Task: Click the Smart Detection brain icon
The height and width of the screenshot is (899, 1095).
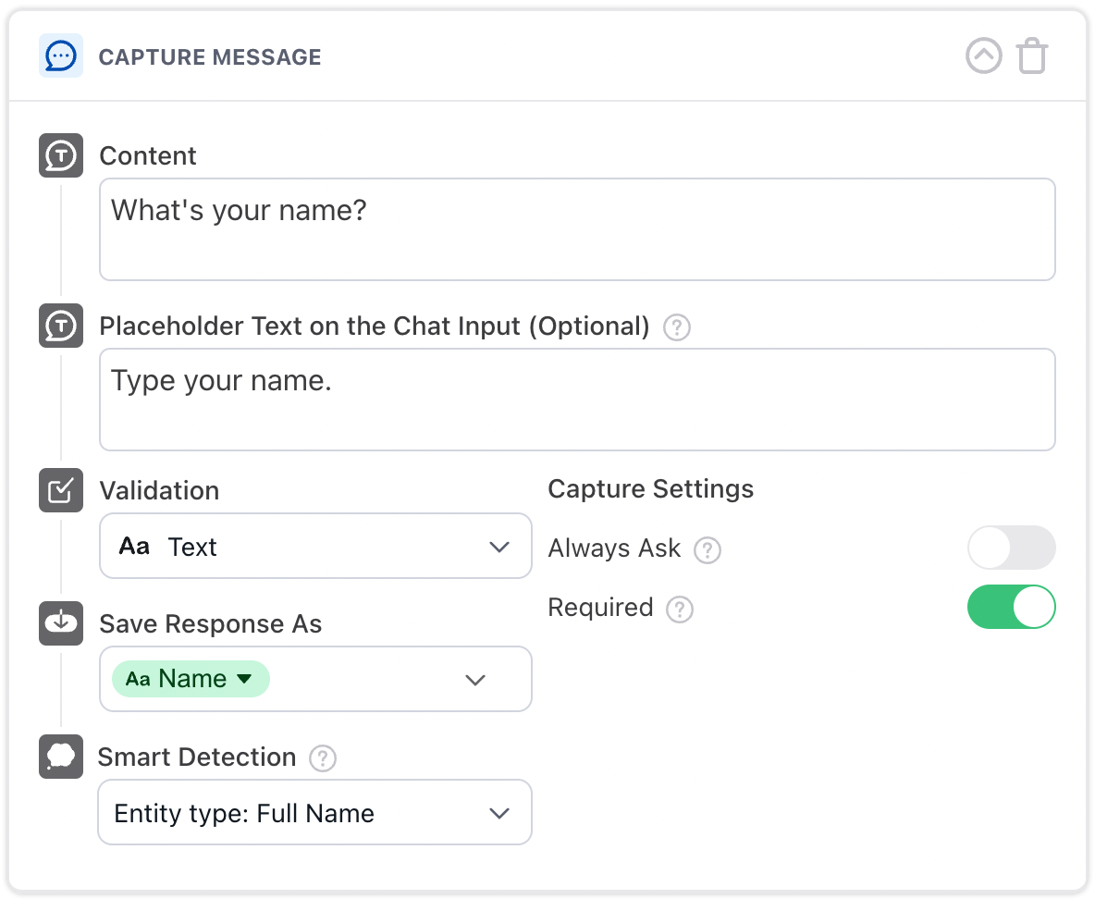Action: [x=61, y=757]
